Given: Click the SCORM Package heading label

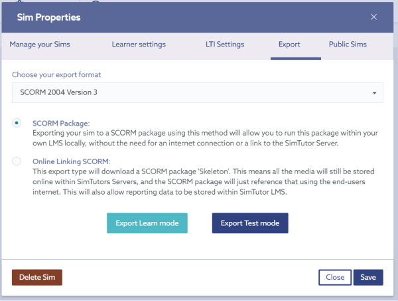Looking at the screenshot, I should [x=61, y=124].
